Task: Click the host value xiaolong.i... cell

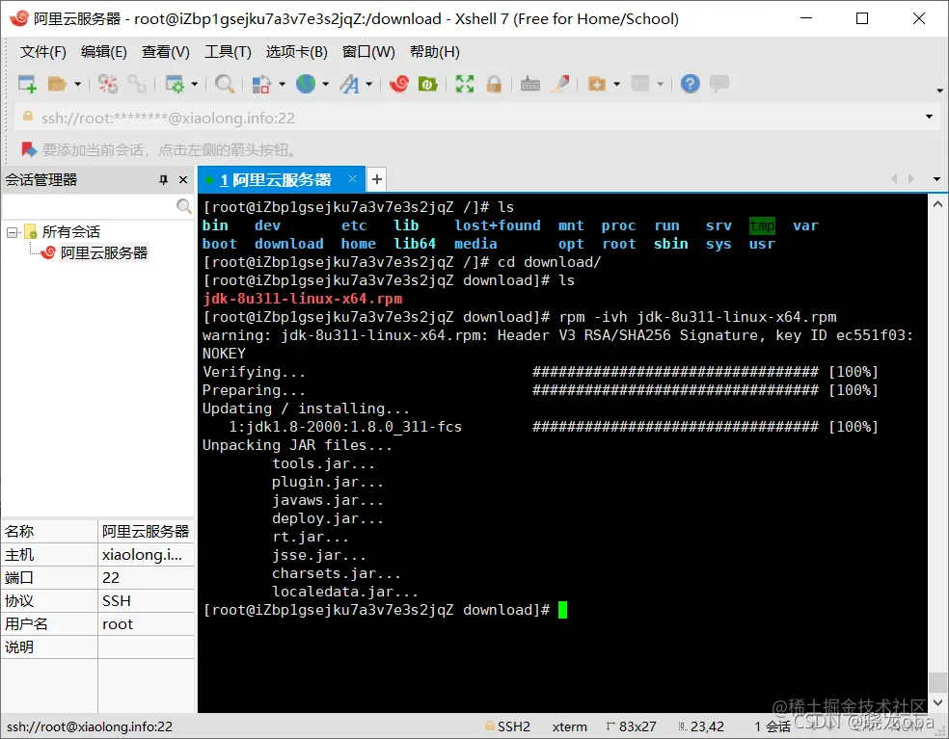Action: [146, 555]
